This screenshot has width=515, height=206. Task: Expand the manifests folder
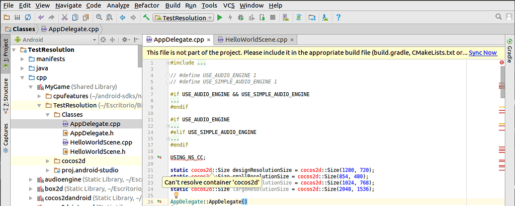22,59
